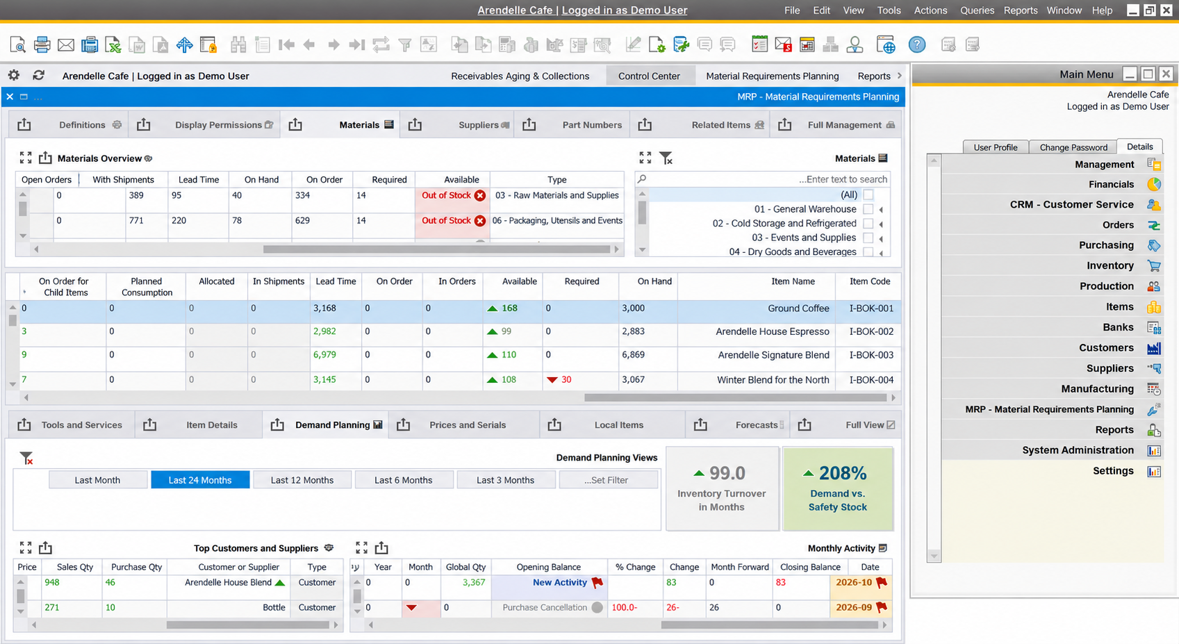Screen dimensions: 1179x644
Task: Click the fax machine toolbar icon
Action: pyautogui.click(x=90, y=45)
